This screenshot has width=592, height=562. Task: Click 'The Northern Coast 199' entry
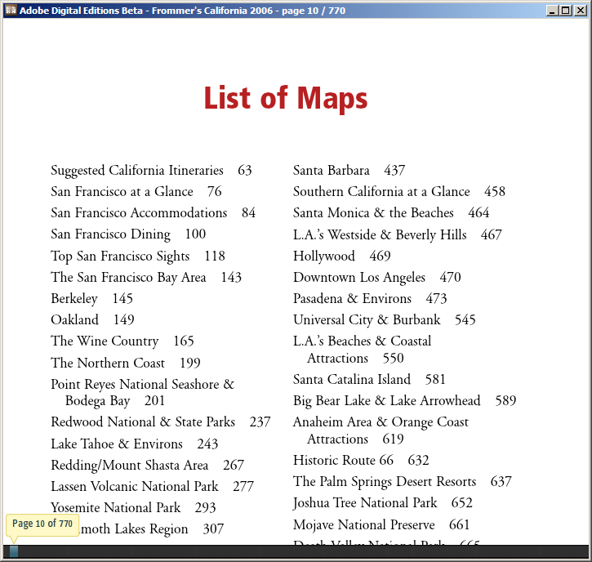tap(126, 363)
